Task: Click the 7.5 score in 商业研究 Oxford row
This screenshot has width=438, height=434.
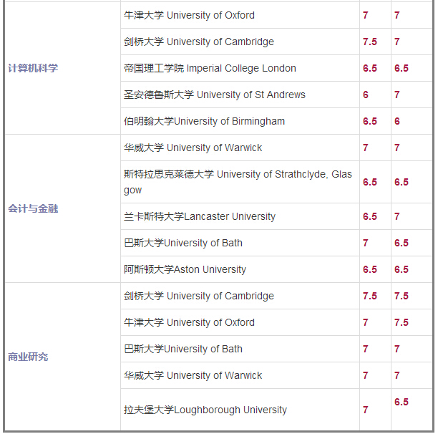Action: click(x=401, y=322)
